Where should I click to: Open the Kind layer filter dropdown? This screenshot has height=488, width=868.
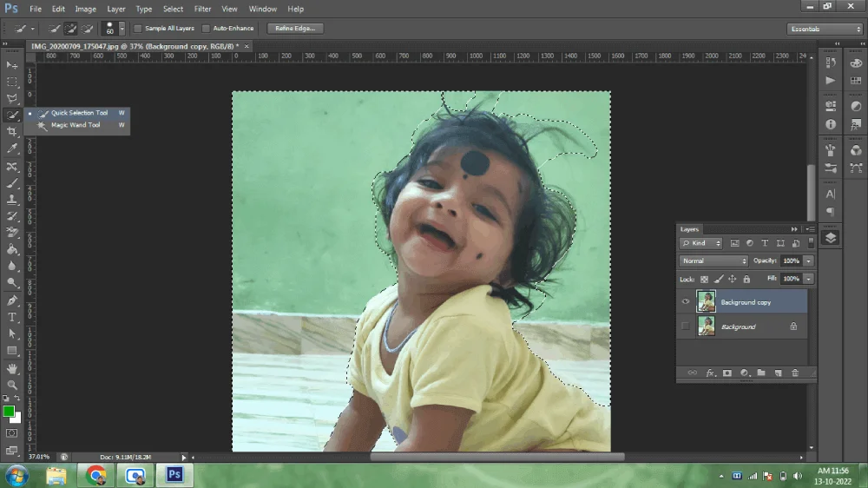[700, 243]
